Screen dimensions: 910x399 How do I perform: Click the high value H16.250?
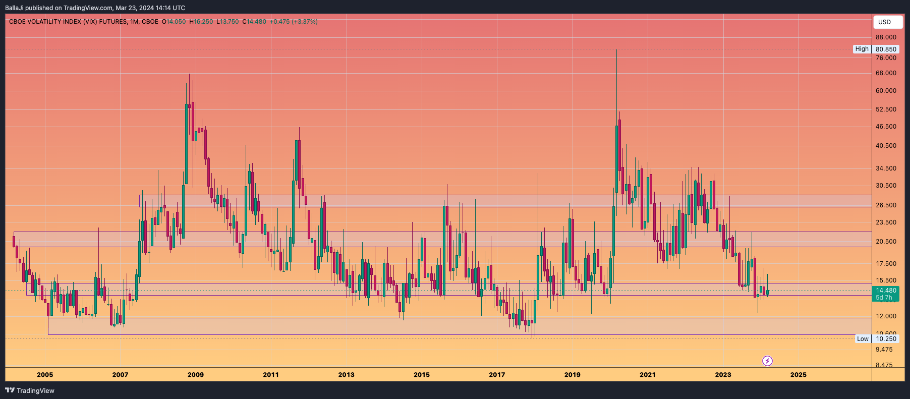(x=201, y=22)
